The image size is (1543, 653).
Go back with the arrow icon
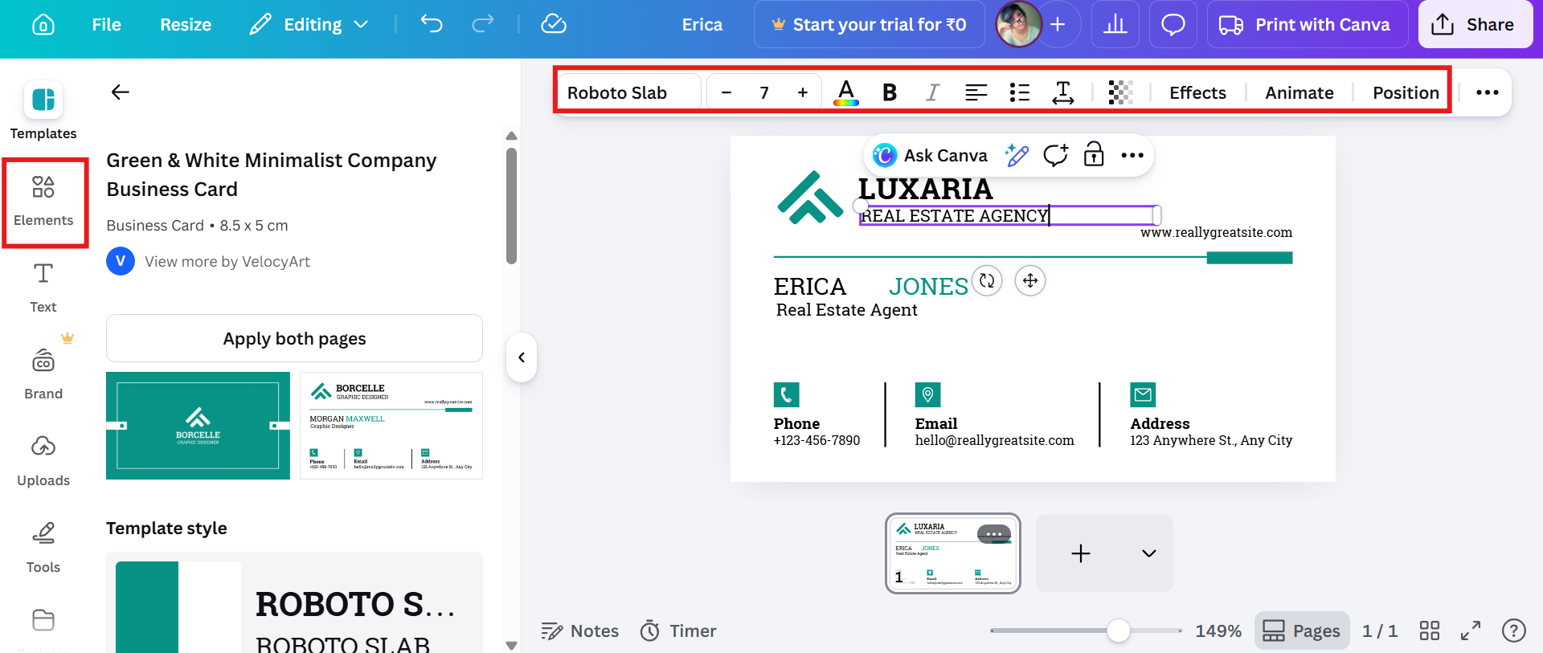121,92
